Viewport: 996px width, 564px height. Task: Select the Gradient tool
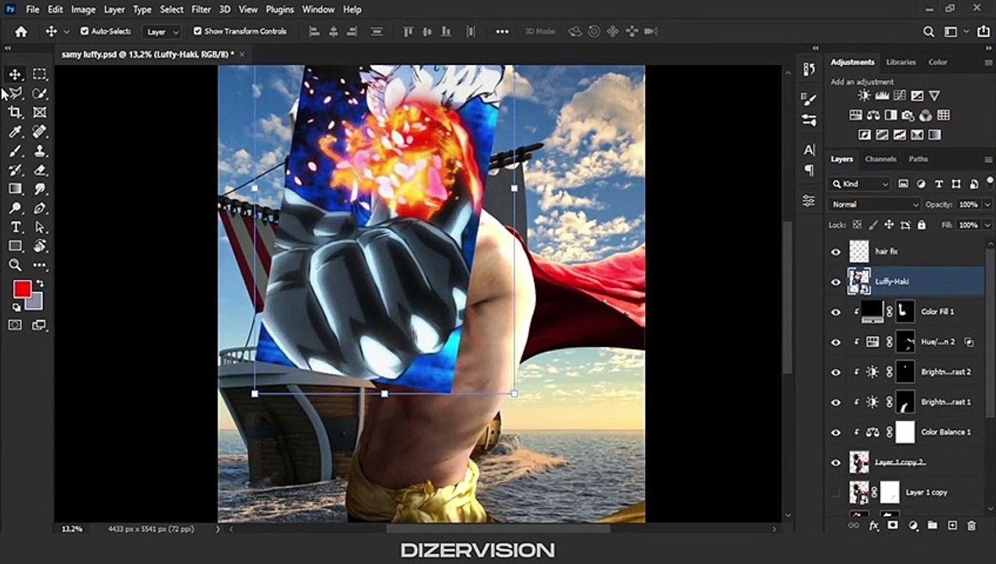[x=15, y=189]
